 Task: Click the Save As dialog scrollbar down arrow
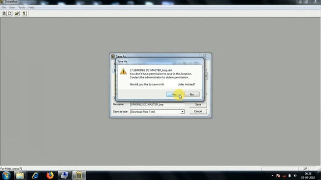click(206, 94)
